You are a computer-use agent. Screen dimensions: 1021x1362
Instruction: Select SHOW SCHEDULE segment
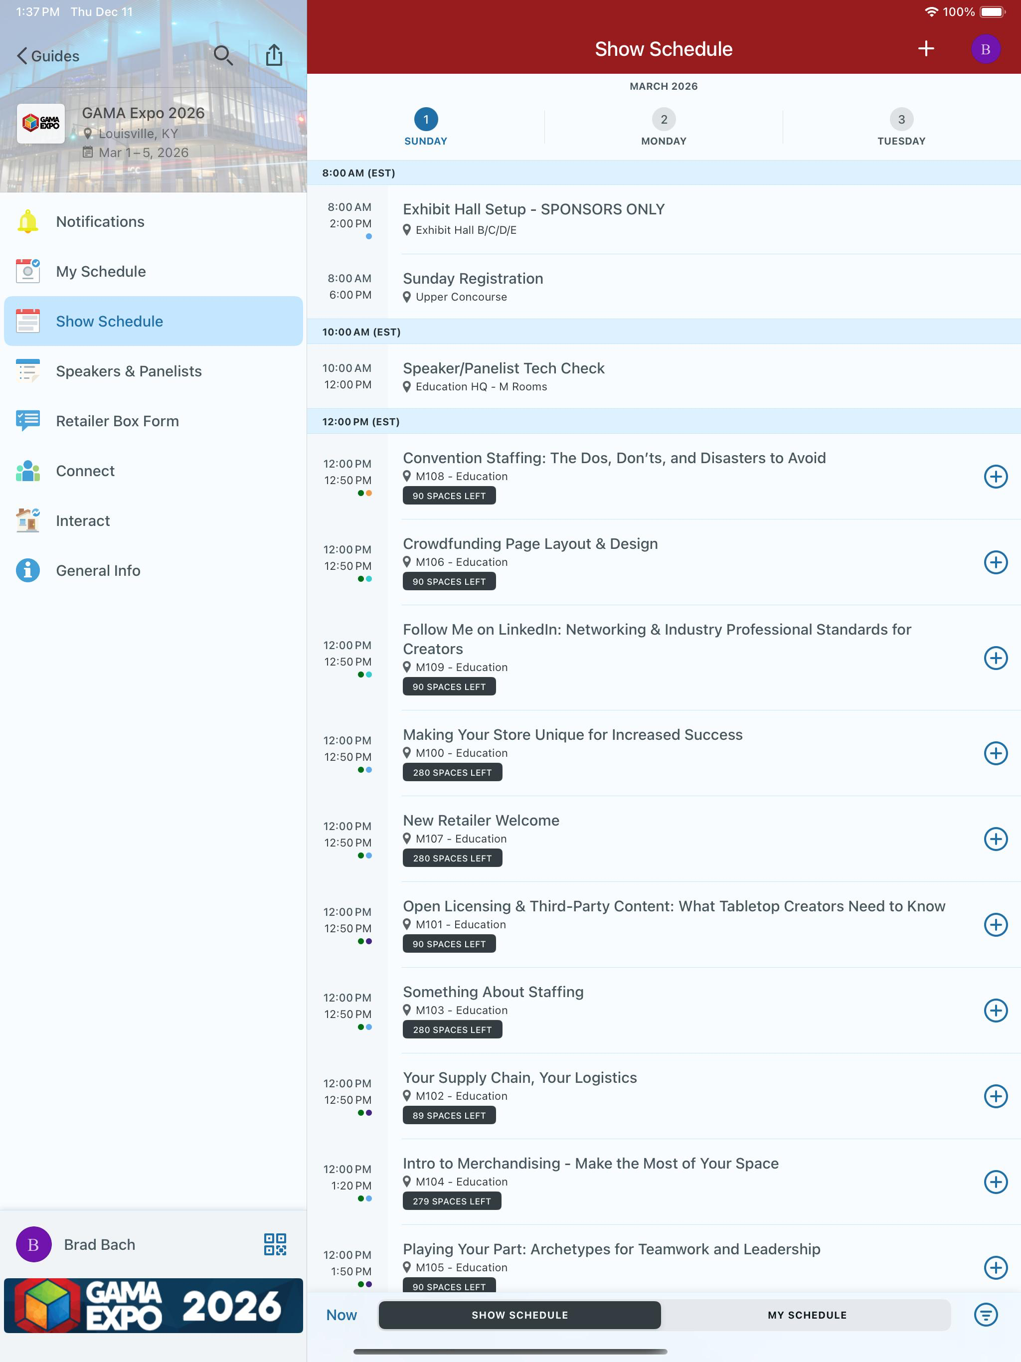[520, 1315]
